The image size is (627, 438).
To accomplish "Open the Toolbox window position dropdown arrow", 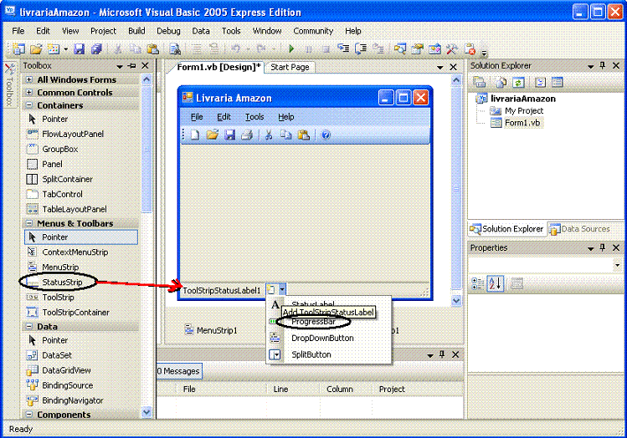I will click(x=120, y=66).
